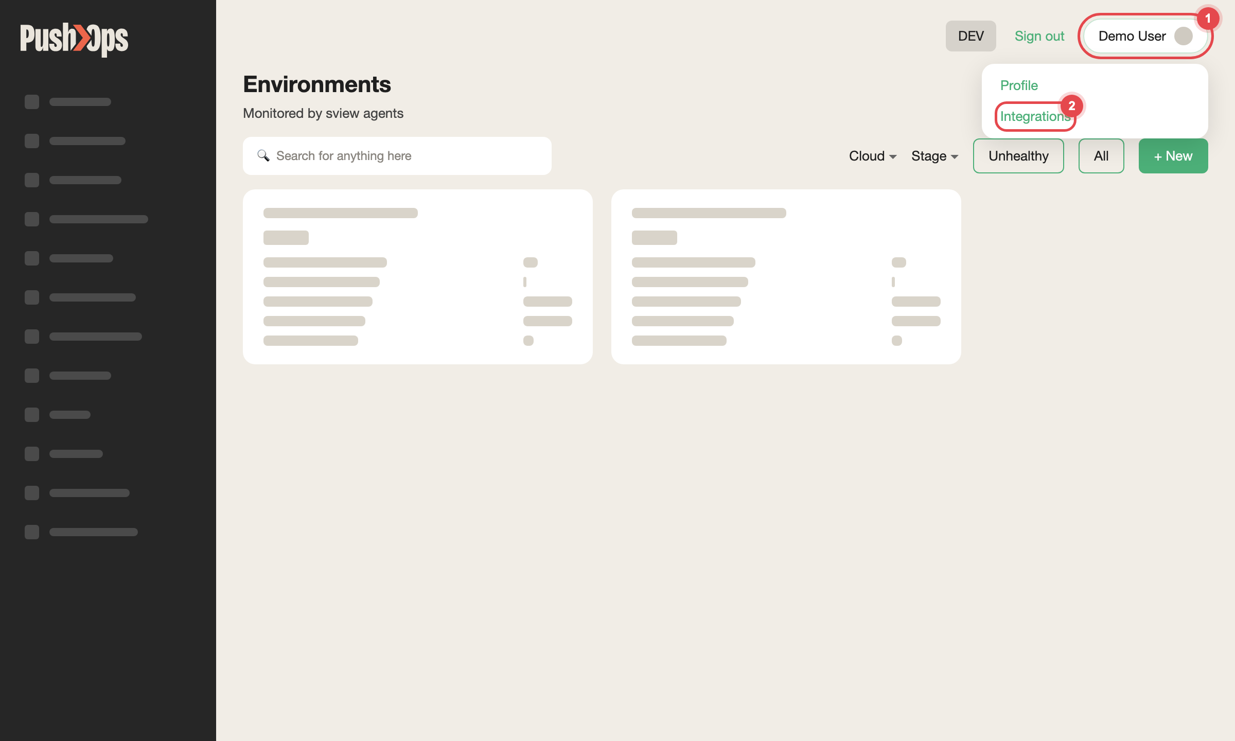Click the magnifier search icon

263,155
